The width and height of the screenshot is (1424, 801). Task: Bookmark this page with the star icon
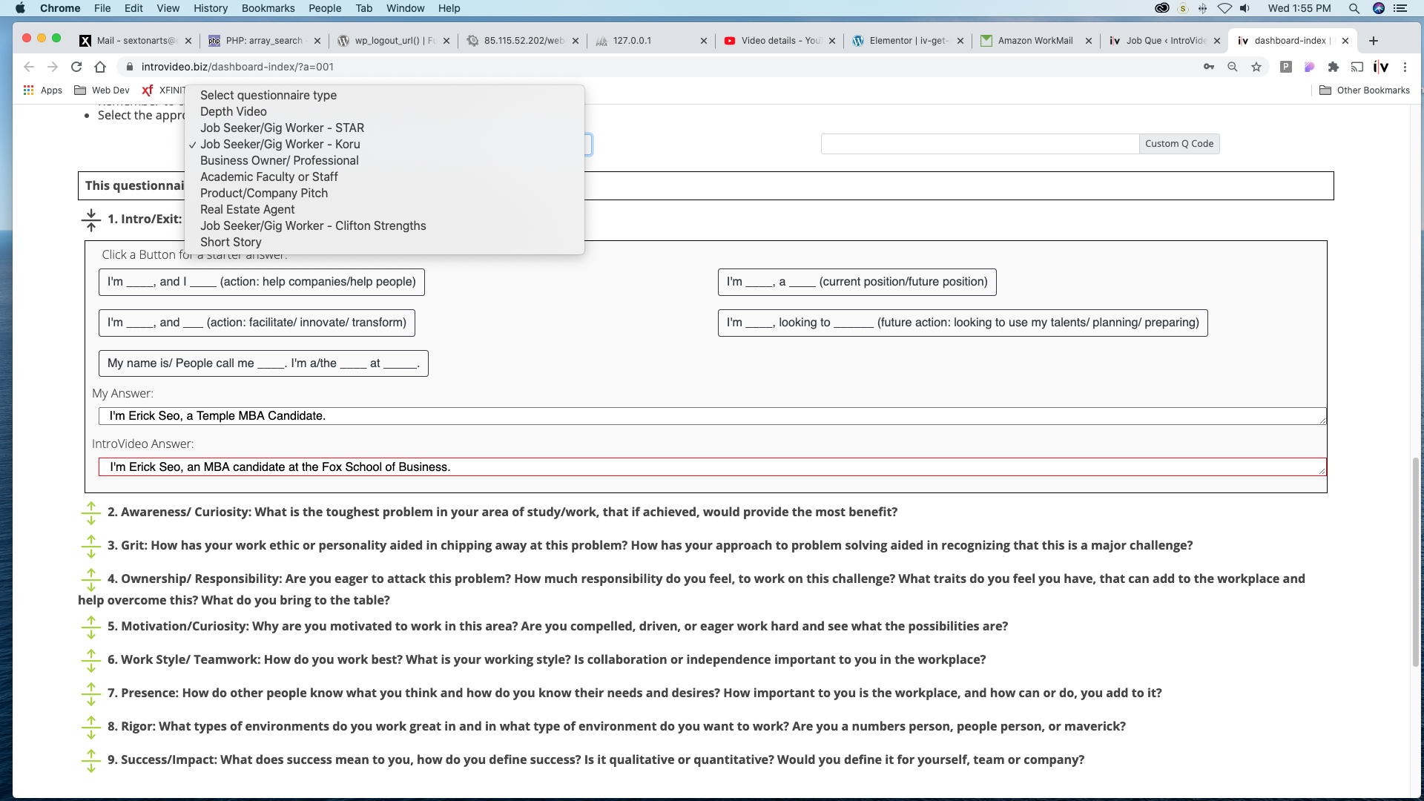(1256, 67)
